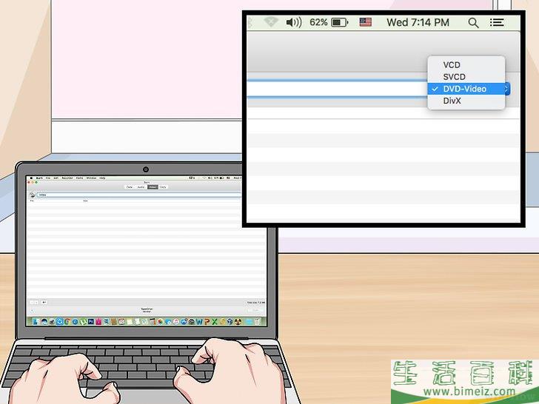Open the Burn menu on laptop menu bar
Image resolution: width=539 pixels, height=404 pixels.
point(39,178)
